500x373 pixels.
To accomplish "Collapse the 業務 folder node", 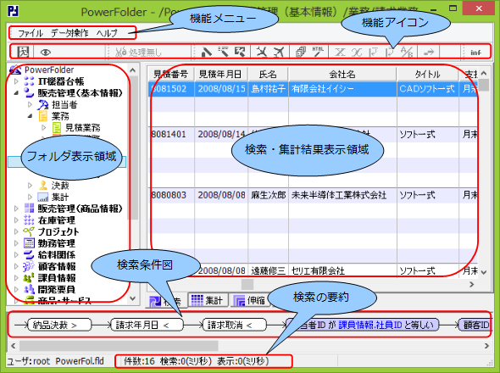I will pos(30,116).
